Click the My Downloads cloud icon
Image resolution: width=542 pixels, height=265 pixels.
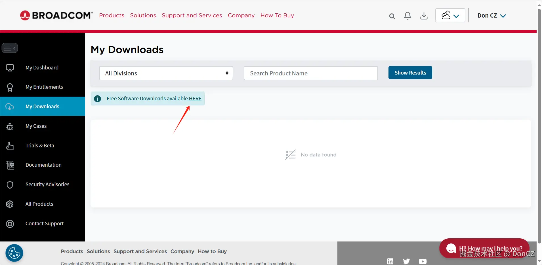point(10,107)
